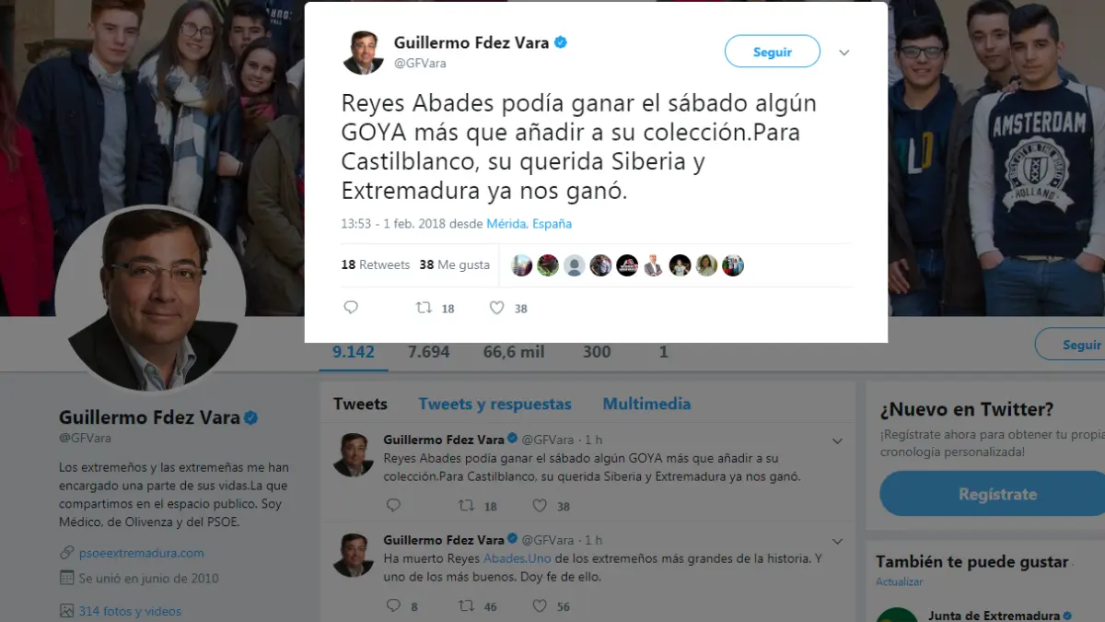Click the verified badge beside profile name

click(x=250, y=417)
